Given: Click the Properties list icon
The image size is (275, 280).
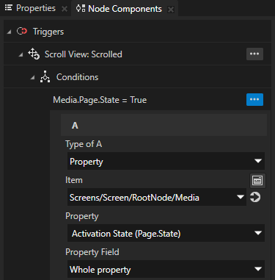Looking at the screenshot, I should [x=9, y=8].
